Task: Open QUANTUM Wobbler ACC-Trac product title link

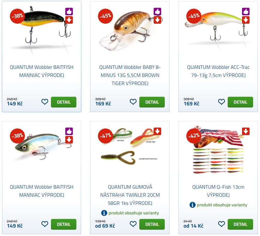Action: [x=218, y=71]
